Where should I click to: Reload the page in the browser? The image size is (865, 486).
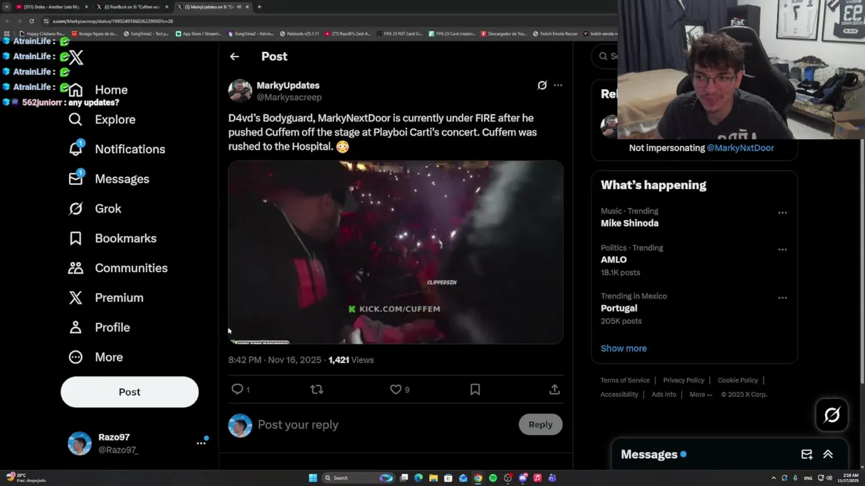pos(31,21)
